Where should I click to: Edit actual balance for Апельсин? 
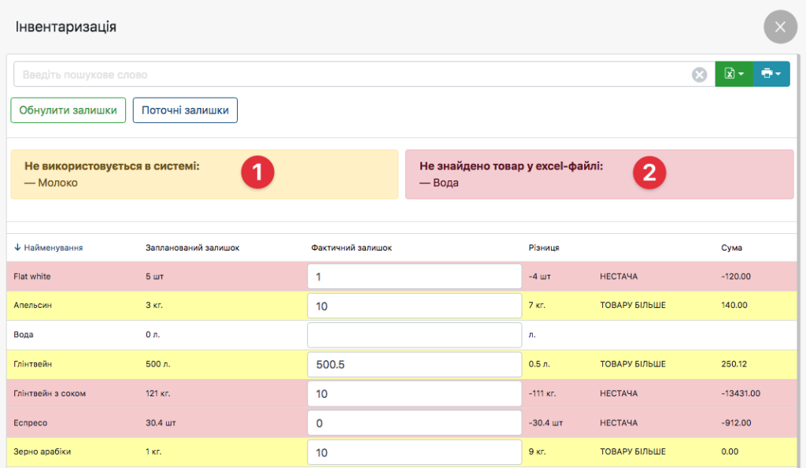tap(414, 306)
